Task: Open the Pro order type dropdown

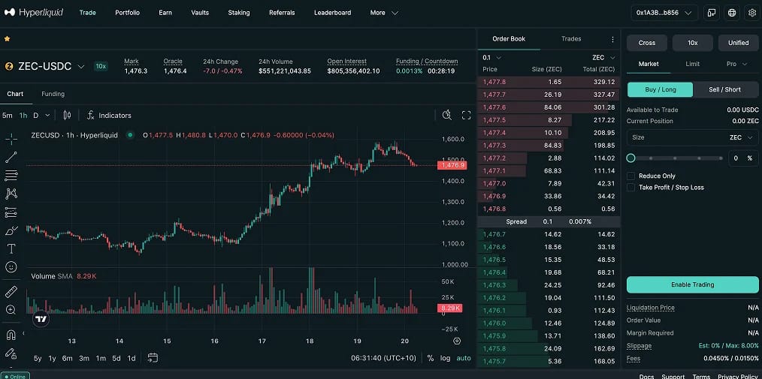Action: point(736,64)
